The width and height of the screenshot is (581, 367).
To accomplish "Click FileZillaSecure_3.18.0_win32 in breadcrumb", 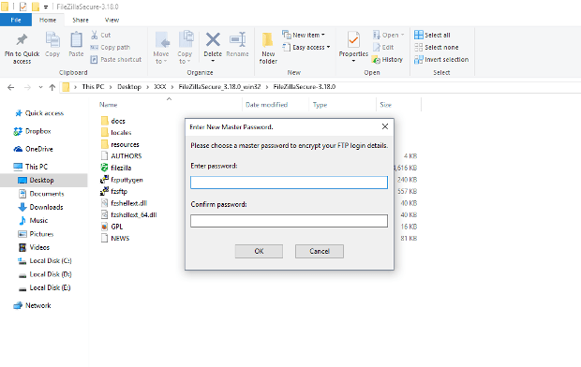I will point(219,87).
